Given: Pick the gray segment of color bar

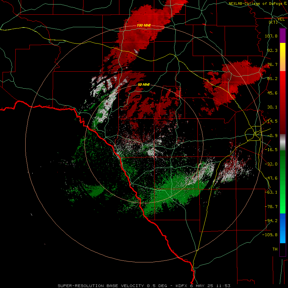Looking at the screenshot, I should [283, 142].
